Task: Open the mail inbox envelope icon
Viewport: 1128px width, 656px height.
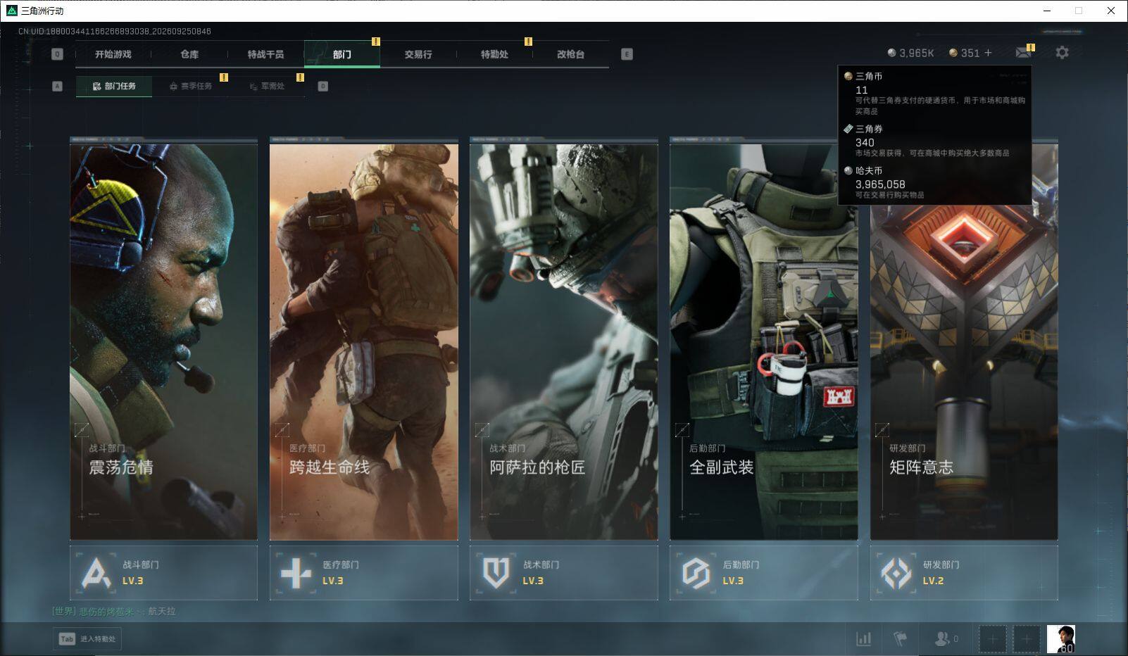Action: tap(1023, 53)
